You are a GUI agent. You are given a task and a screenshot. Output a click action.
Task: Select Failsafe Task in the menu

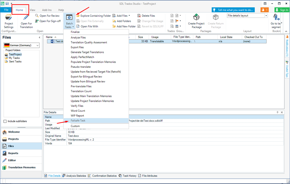point(96,120)
